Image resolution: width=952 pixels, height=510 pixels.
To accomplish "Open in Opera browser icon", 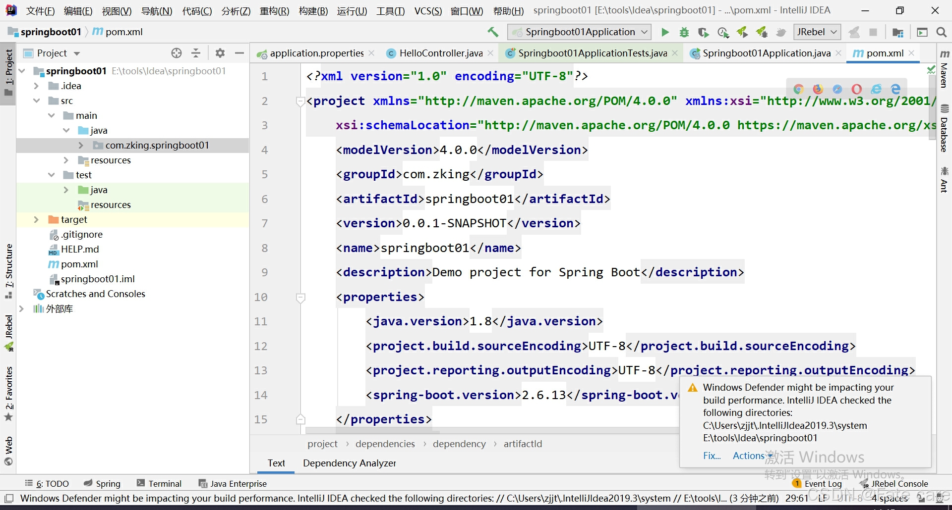I will coord(857,89).
